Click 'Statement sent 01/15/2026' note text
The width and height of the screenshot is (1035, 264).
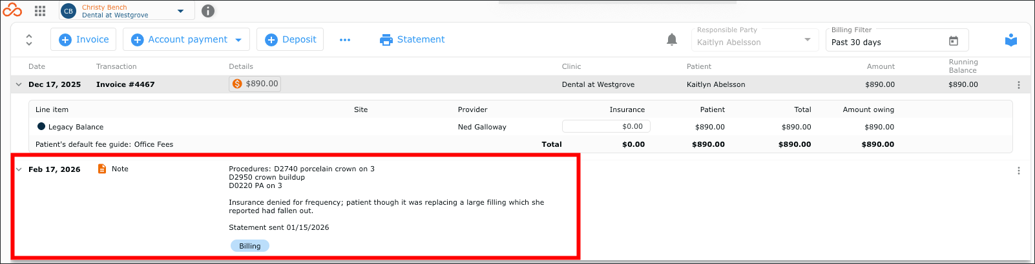279,227
